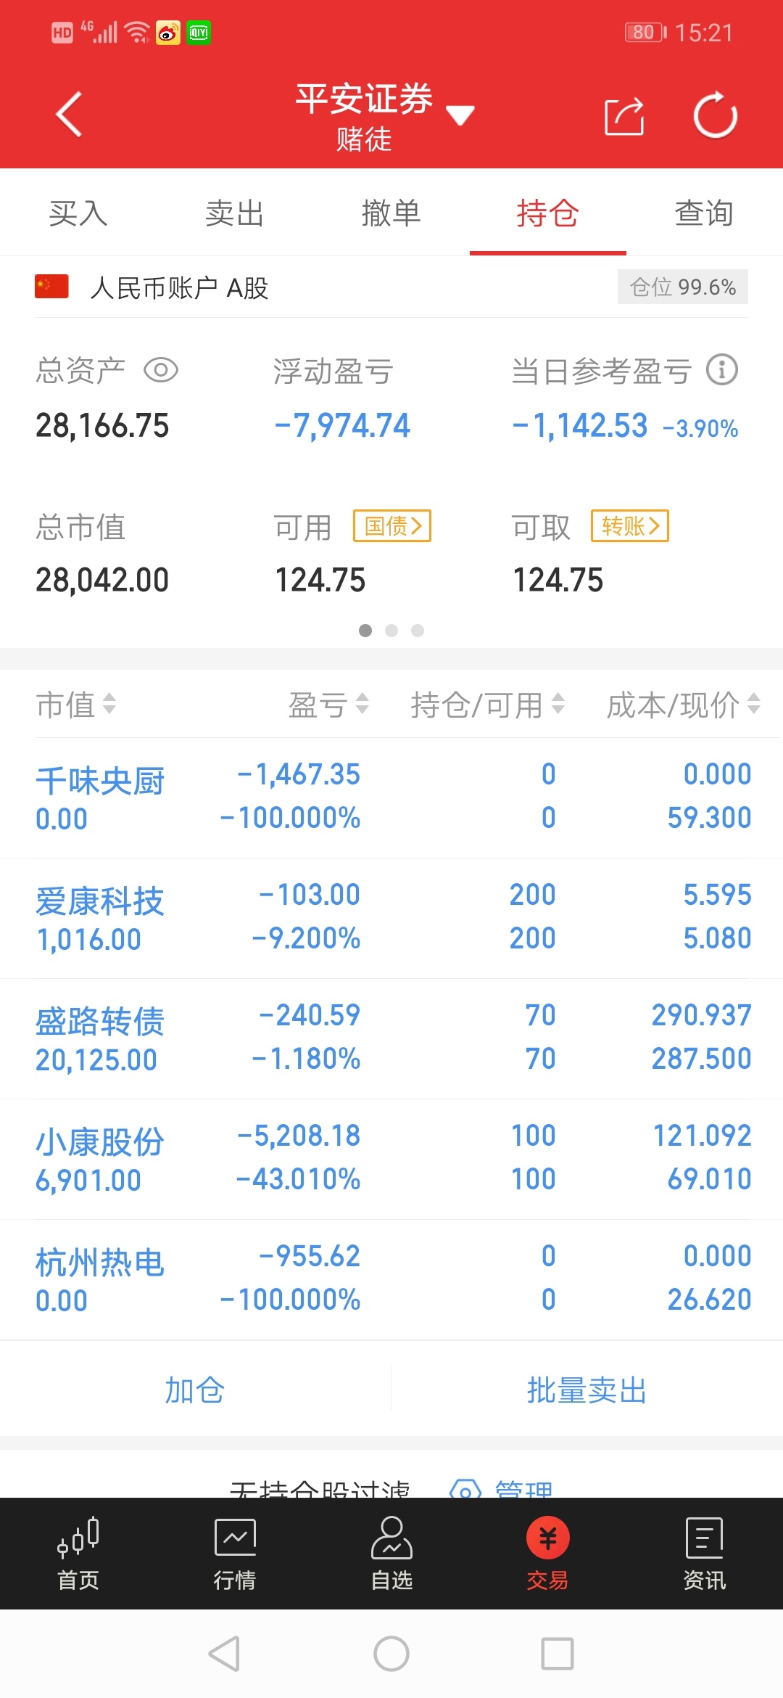Toggle sort by 市值 column

pyautogui.click(x=77, y=705)
